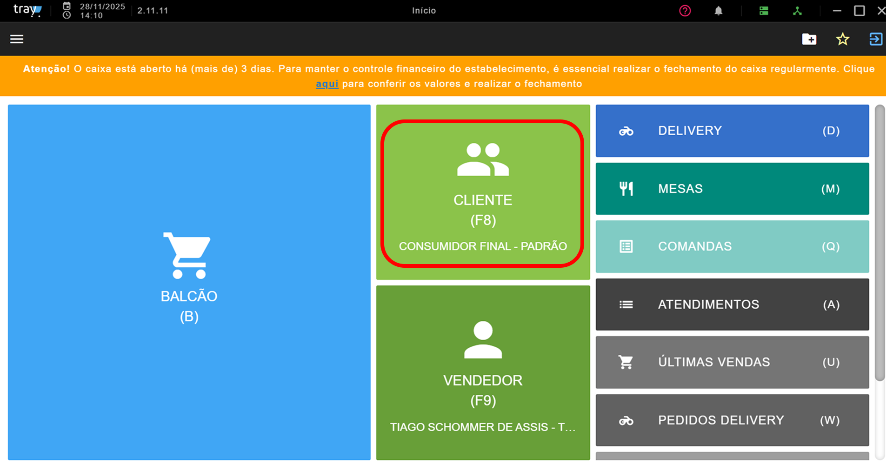Viewport: 886px width, 463px height.
Task: Open the MESAS (M) option
Action: tap(732, 189)
